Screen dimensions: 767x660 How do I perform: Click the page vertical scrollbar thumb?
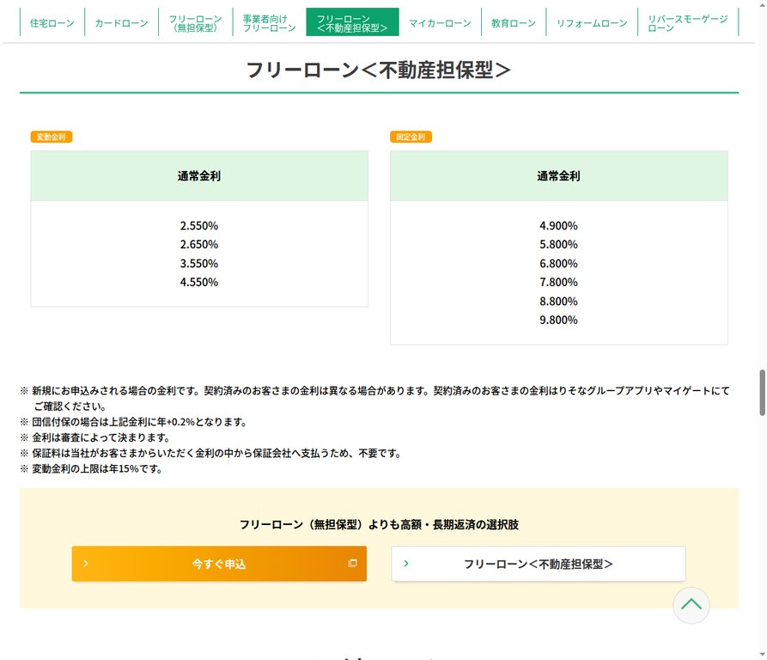(762, 393)
